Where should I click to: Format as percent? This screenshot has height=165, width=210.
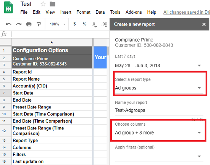tap(84, 24)
